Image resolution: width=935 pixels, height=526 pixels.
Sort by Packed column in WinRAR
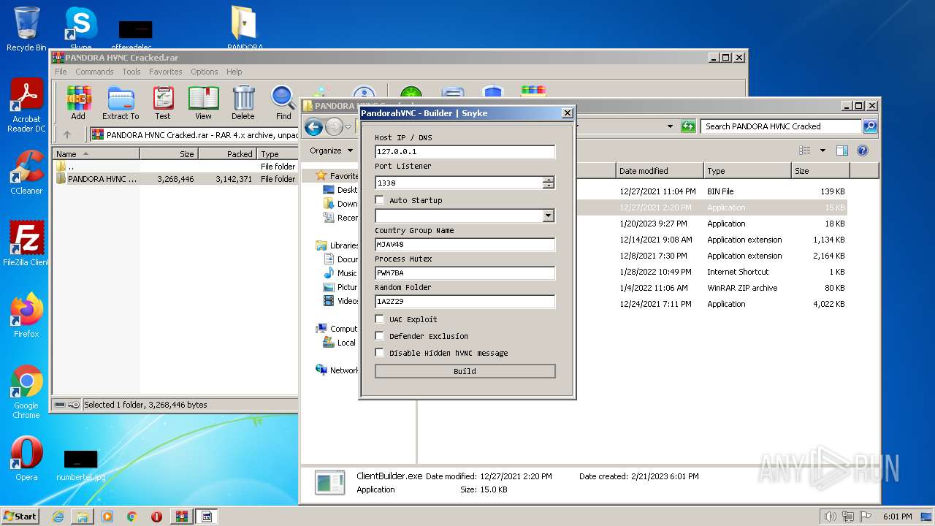[x=227, y=154]
